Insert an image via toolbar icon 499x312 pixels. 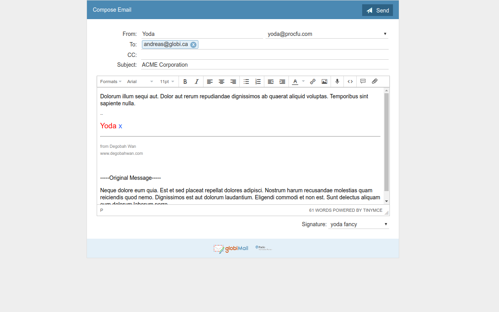click(324, 82)
